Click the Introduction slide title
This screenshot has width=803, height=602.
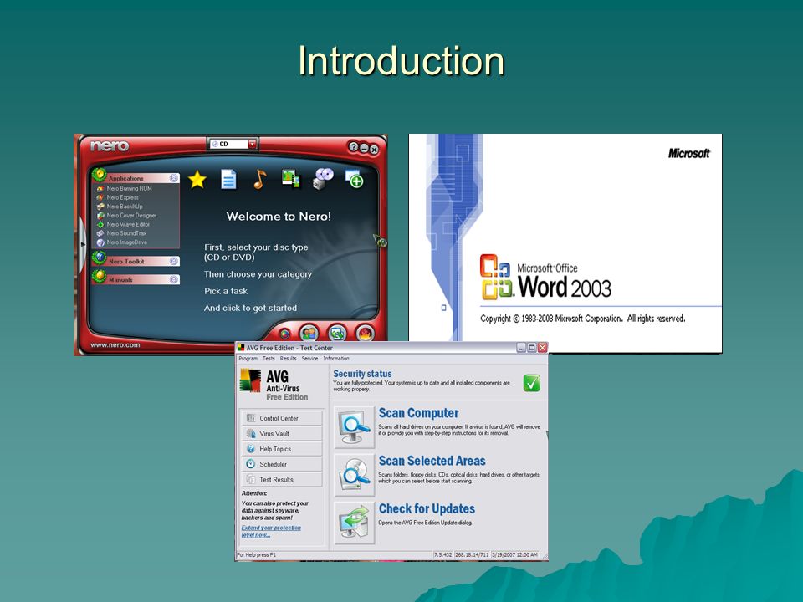tap(401, 61)
